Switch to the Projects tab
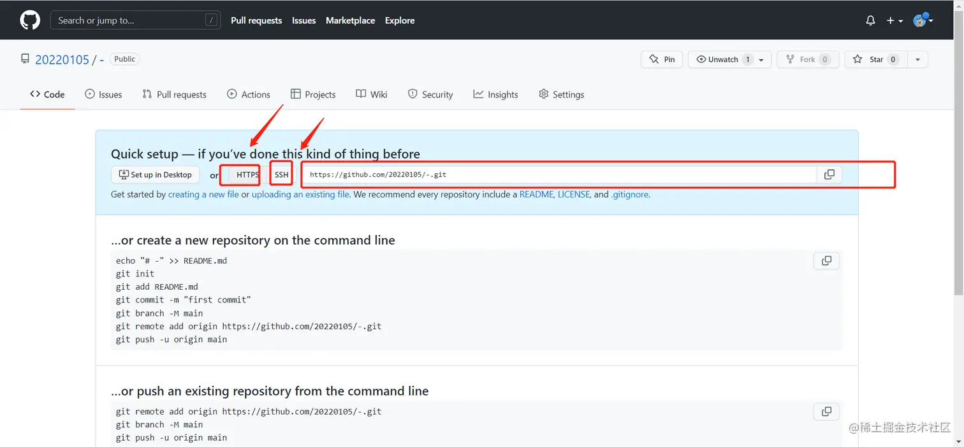 click(x=313, y=94)
